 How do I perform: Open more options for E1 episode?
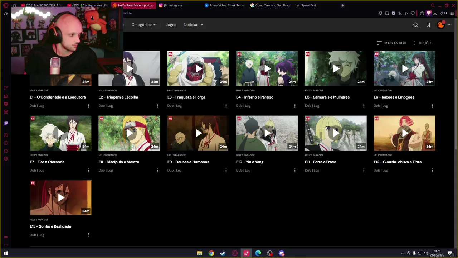(88, 106)
